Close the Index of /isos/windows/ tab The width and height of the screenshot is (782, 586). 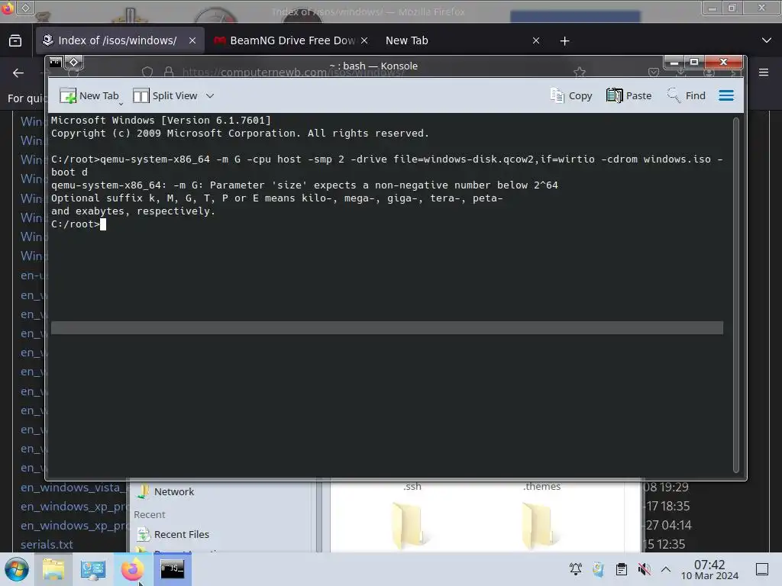click(192, 40)
